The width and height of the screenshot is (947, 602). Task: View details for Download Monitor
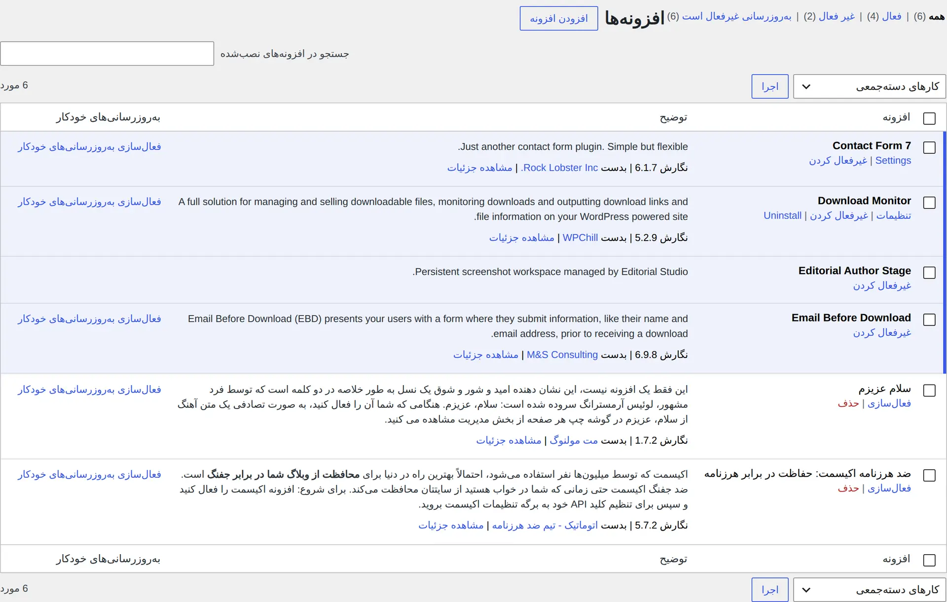coord(522,238)
